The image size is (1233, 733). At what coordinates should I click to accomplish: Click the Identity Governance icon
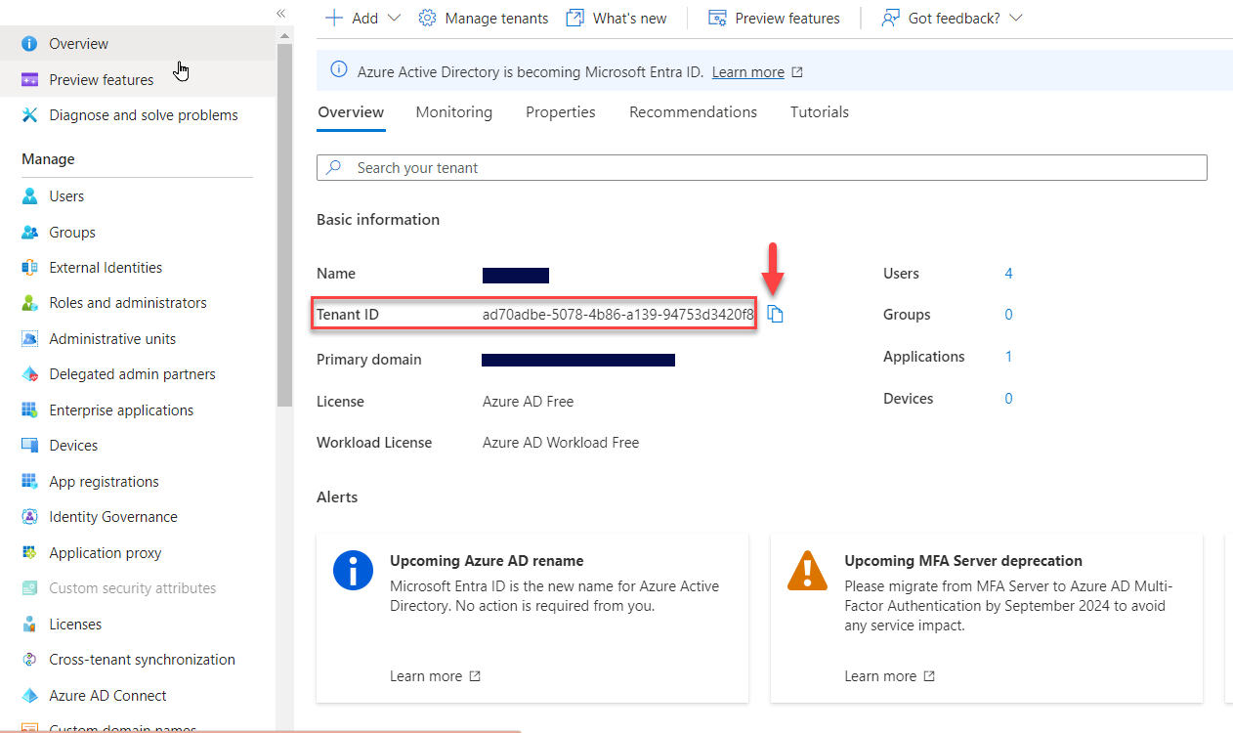click(x=29, y=517)
